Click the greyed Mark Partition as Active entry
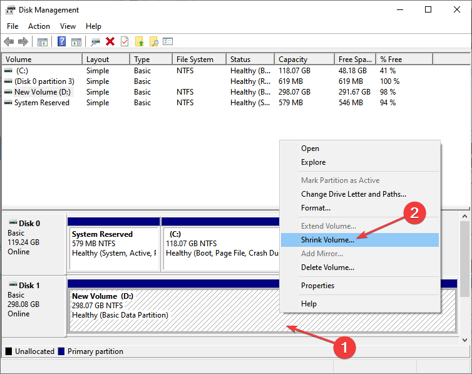This screenshot has height=374, width=472. pyautogui.click(x=360, y=180)
